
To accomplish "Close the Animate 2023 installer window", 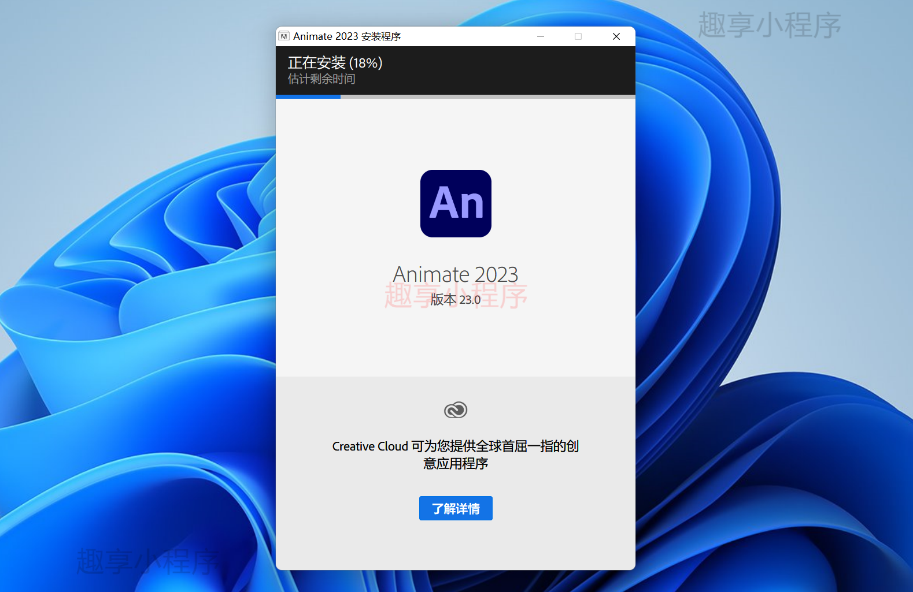I will pos(616,36).
